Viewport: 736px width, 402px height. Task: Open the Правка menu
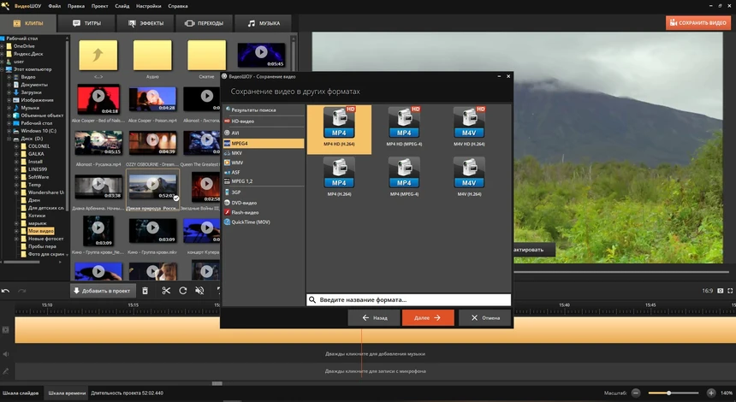(76, 6)
